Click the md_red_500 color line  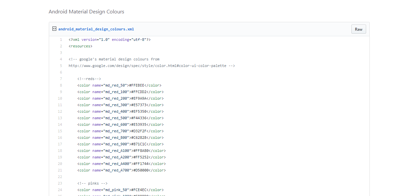(121, 118)
